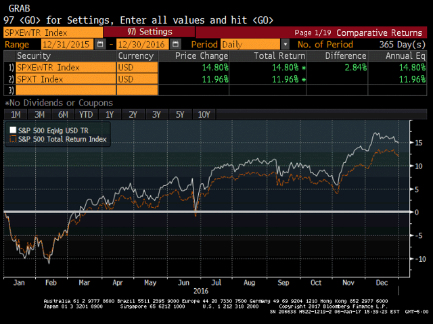Click SPXEWTR Price Change 14.80% value
The width and height of the screenshot is (433, 324).
(215, 68)
